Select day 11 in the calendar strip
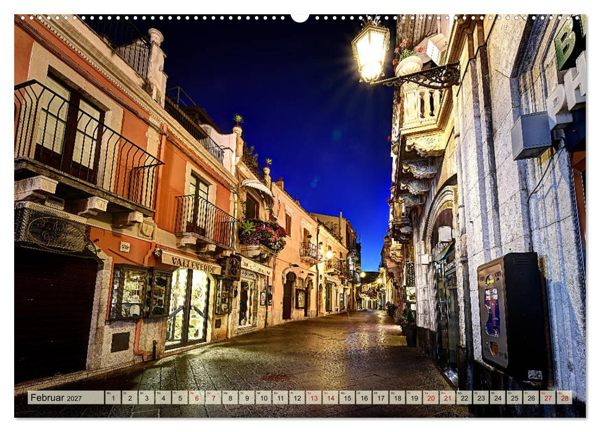The image size is (600, 432). (x=280, y=397)
